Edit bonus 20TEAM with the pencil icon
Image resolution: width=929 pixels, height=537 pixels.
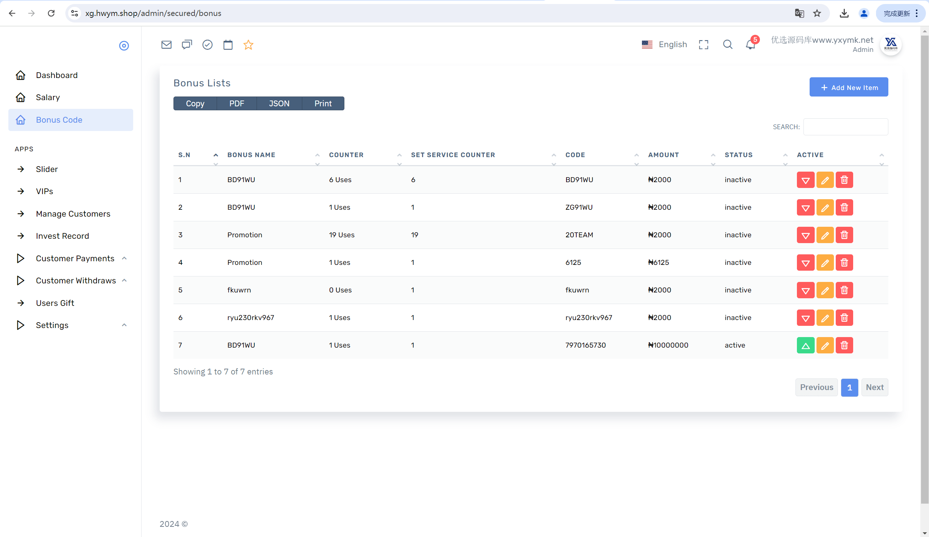point(825,235)
